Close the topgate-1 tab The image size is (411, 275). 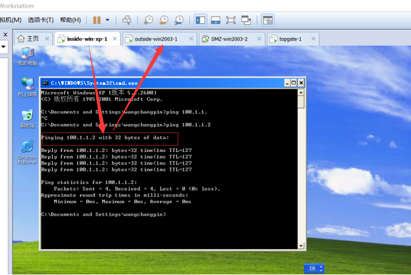tap(313, 39)
